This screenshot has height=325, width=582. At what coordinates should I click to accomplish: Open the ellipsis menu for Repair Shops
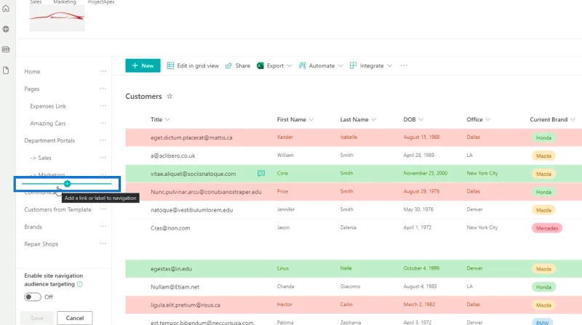point(103,244)
